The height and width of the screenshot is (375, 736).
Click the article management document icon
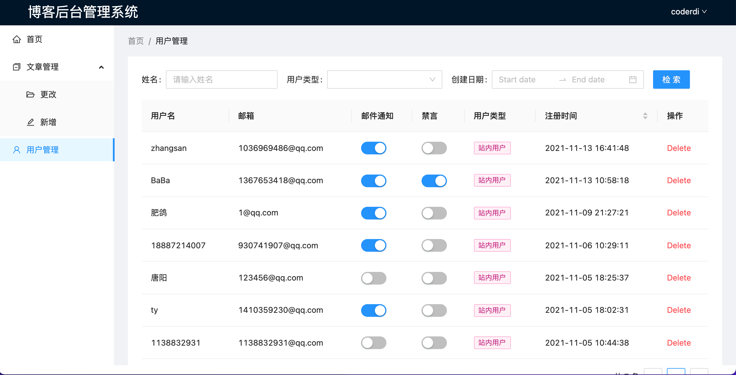coord(17,67)
